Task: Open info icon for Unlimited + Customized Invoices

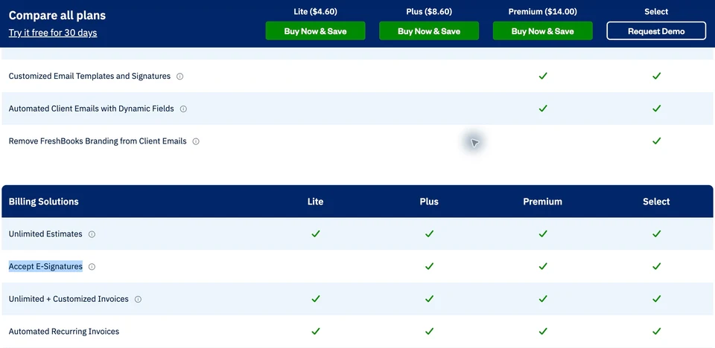Action: point(139,299)
